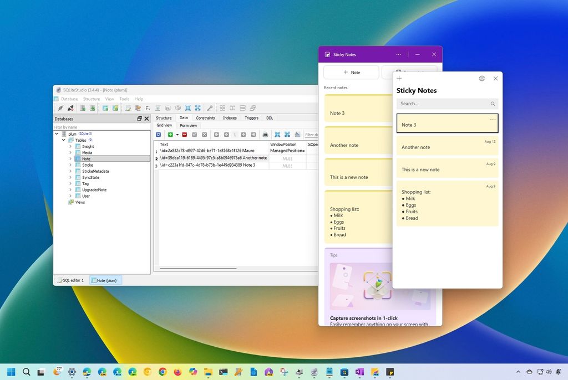This screenshot has width=568, height=380.
Task: Switch to the Constraints tab
Action: 205,118
